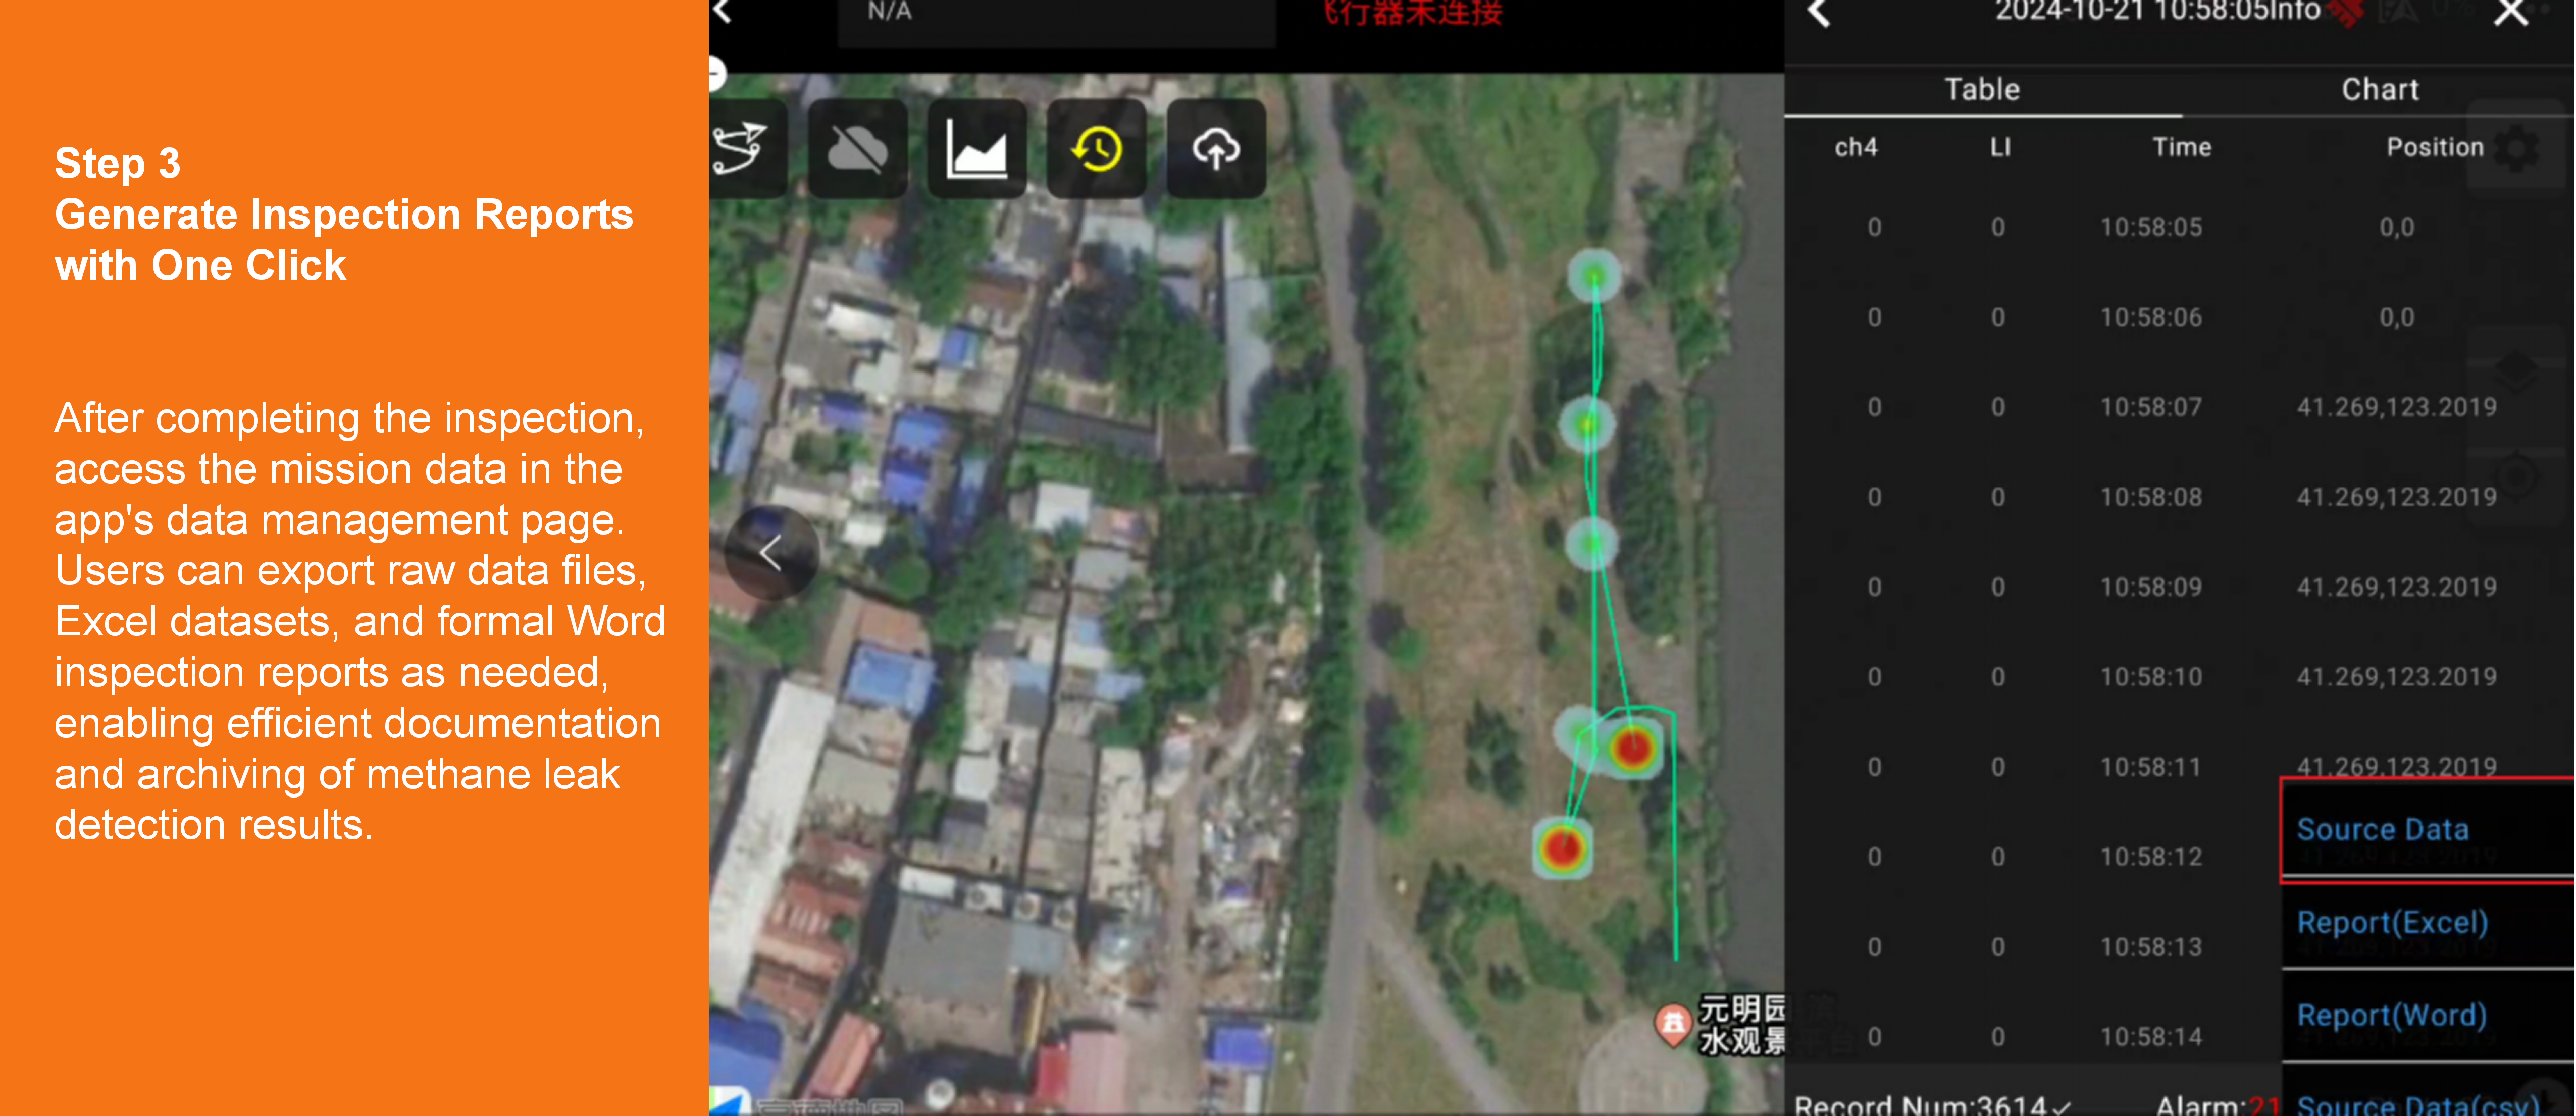Image resolution: width=2576 pixels, height=1116 pixels.
Task: Click the 0,0 position in the 10:58:05 row
Action: 2396,227
